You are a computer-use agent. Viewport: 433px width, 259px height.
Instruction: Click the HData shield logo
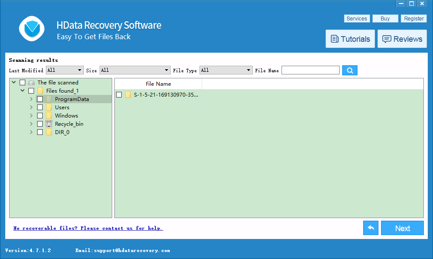click(x=32, y=29)
